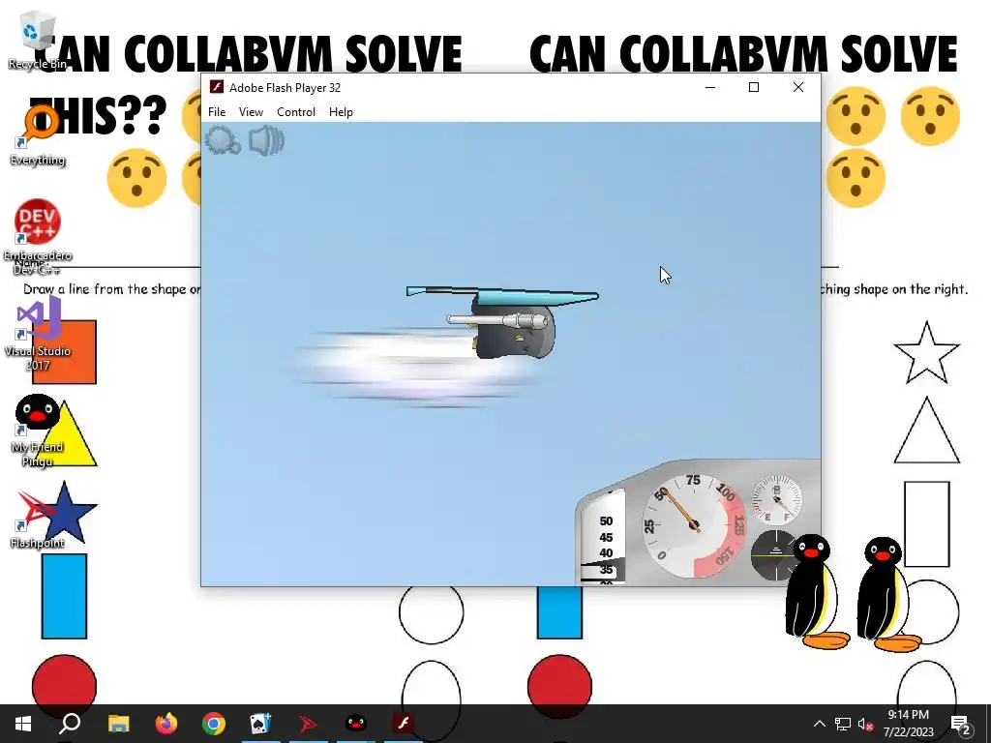This screenshot has height=743, width=991.
Task: Open the Control menu in Flash Player
Action: tap(296, 112)
